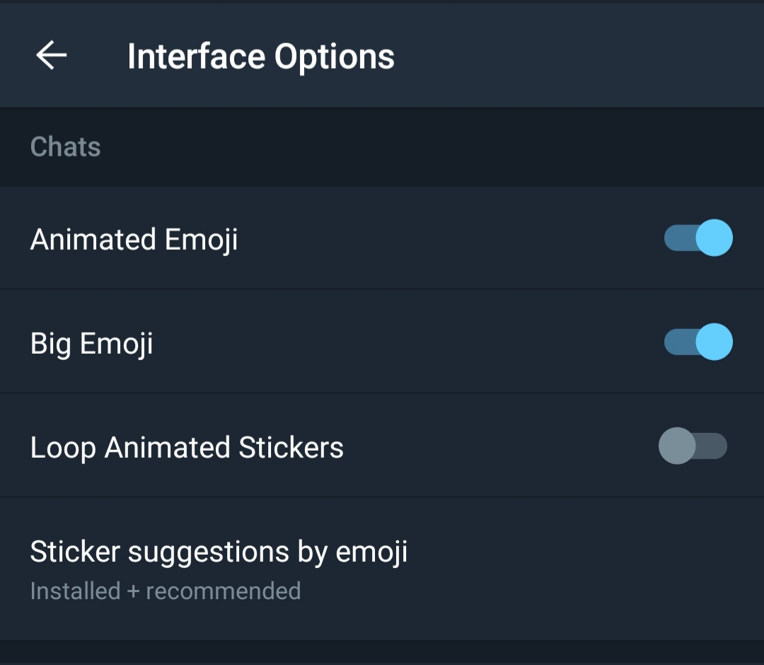Tap the Big Emoji label text
The height and width of the screenshot is (665, 764).
pos(91,344)
